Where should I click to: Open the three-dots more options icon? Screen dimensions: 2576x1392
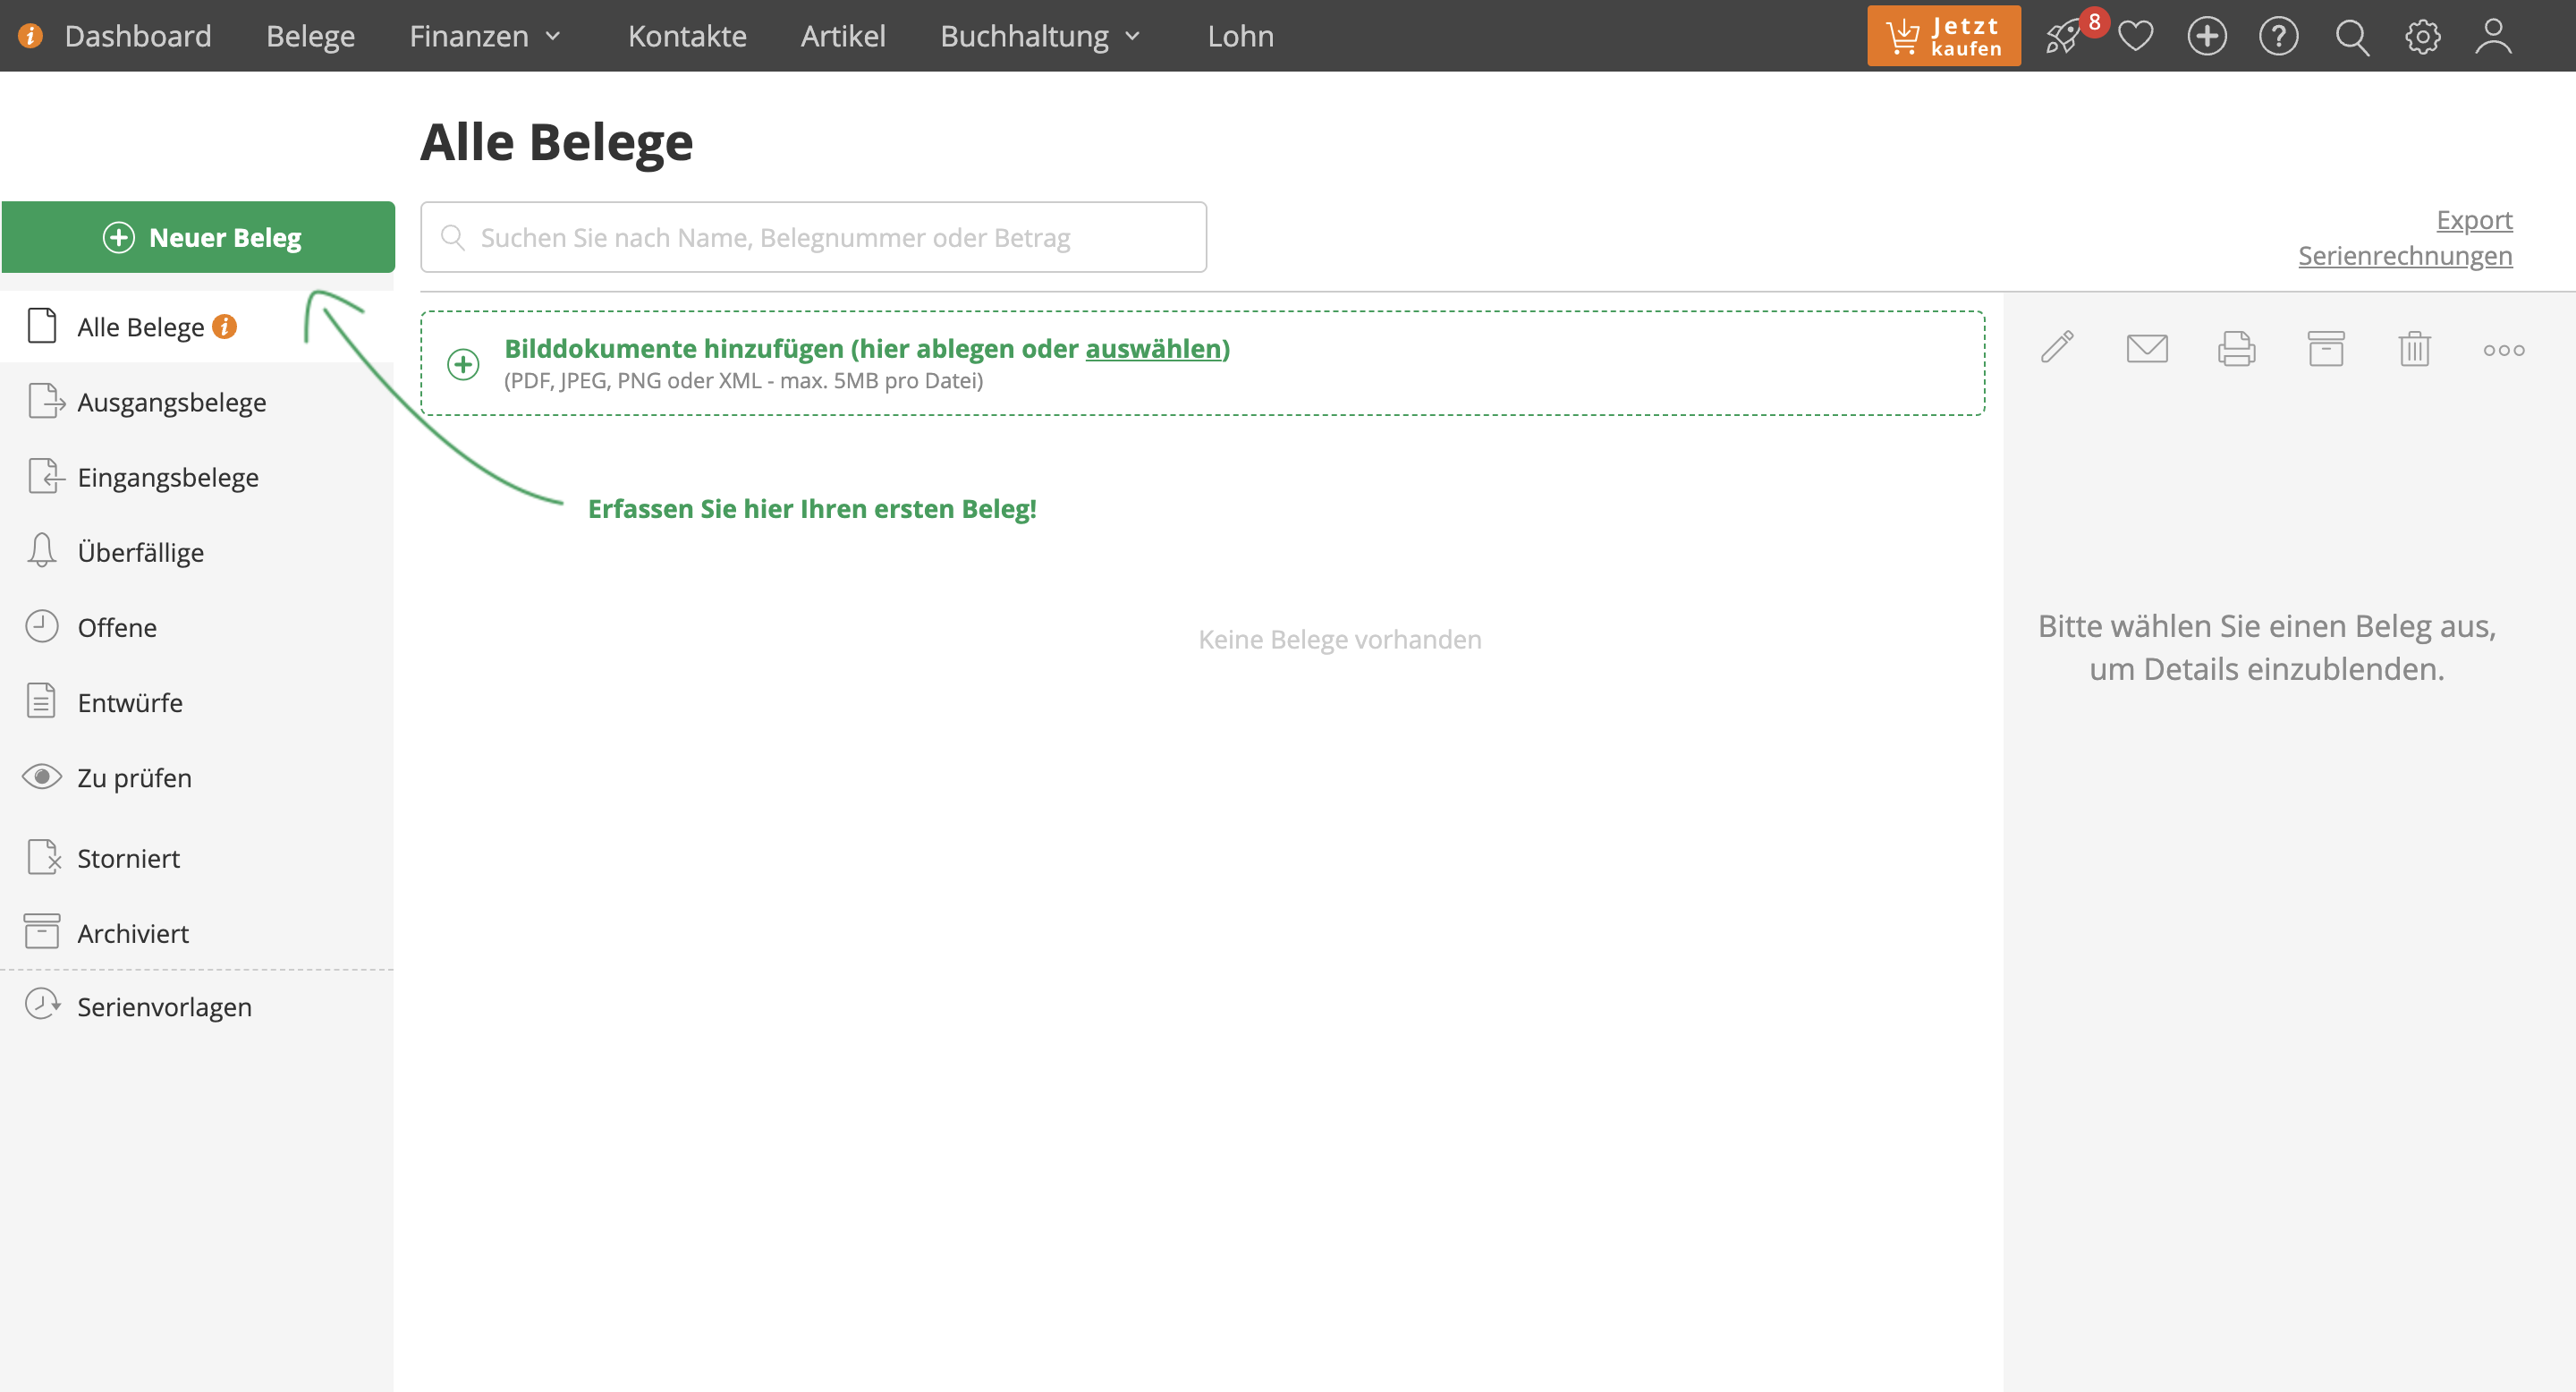click(x=2503, y=350)
